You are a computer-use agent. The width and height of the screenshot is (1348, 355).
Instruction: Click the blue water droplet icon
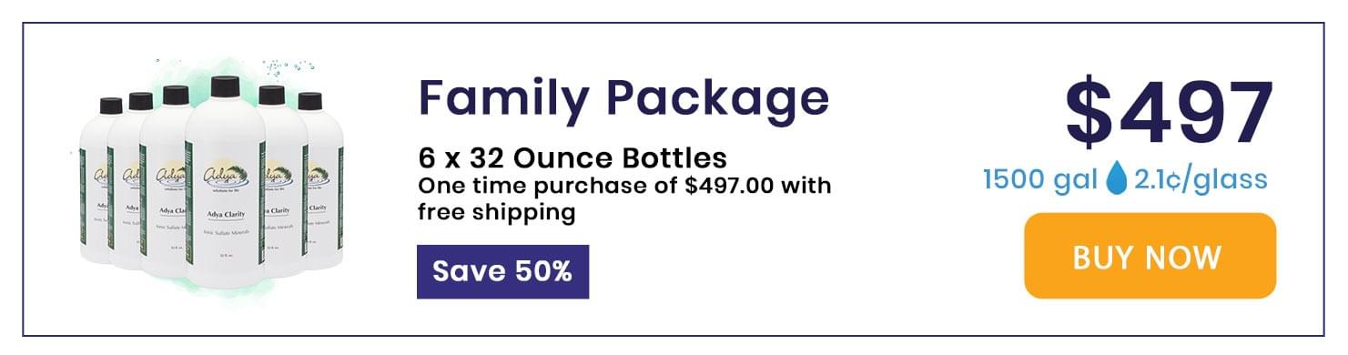coord(1116,180)
